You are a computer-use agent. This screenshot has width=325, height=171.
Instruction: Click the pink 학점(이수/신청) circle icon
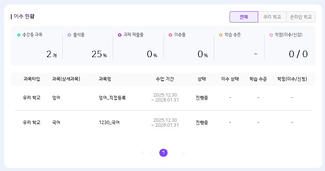pos(271,35)
